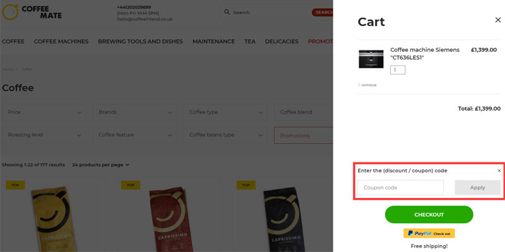This screenshot has width=505, height=252.
Task: Pay with PayPal Check out button
Action: click(x=429, y=233)
